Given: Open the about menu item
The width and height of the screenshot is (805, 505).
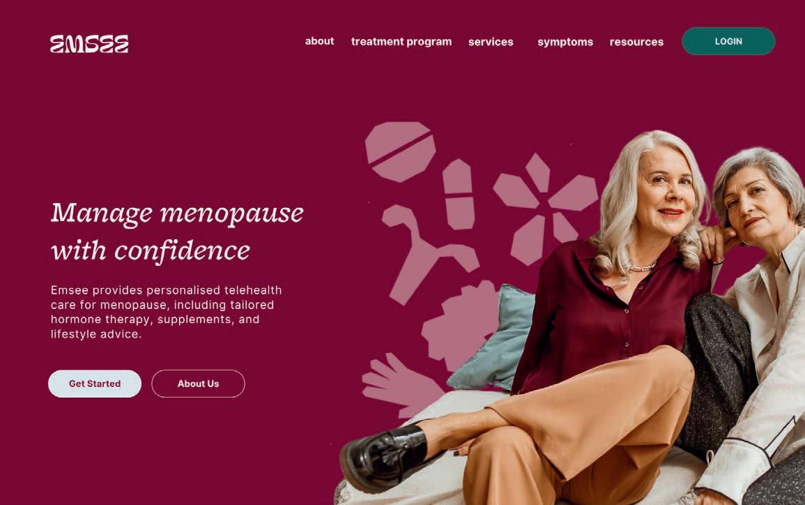Looking at the screenshot, I should 319,41.
